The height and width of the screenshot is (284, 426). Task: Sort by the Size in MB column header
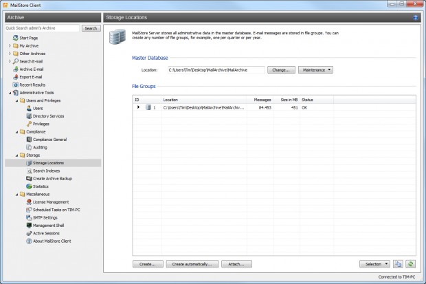[x=287, y=100]
